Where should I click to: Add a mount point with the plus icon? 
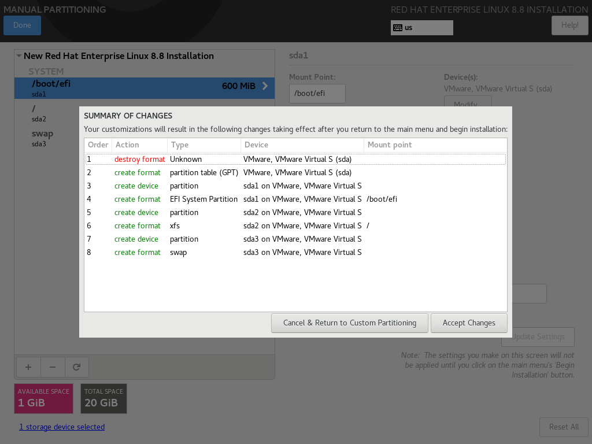point(28,367)
